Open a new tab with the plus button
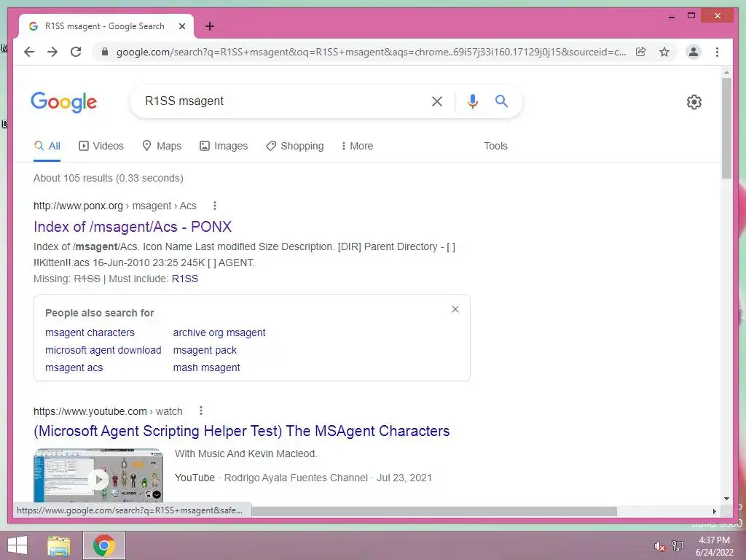 click(209, 26)
